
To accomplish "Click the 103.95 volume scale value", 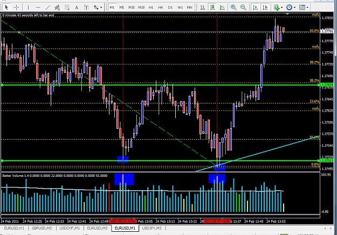I will pyautogui.click(x=326, y=175).
